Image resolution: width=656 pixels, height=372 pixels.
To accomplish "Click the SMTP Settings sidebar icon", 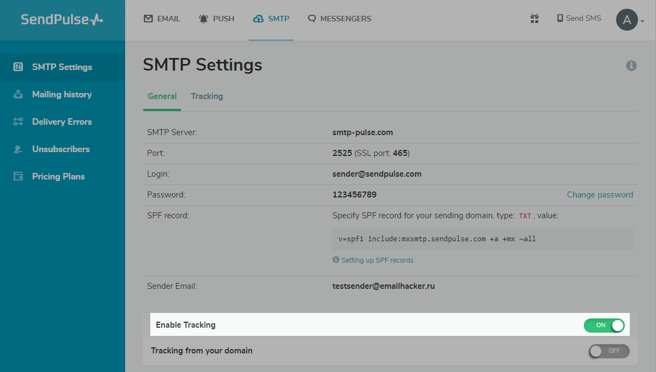I will 18,67.
